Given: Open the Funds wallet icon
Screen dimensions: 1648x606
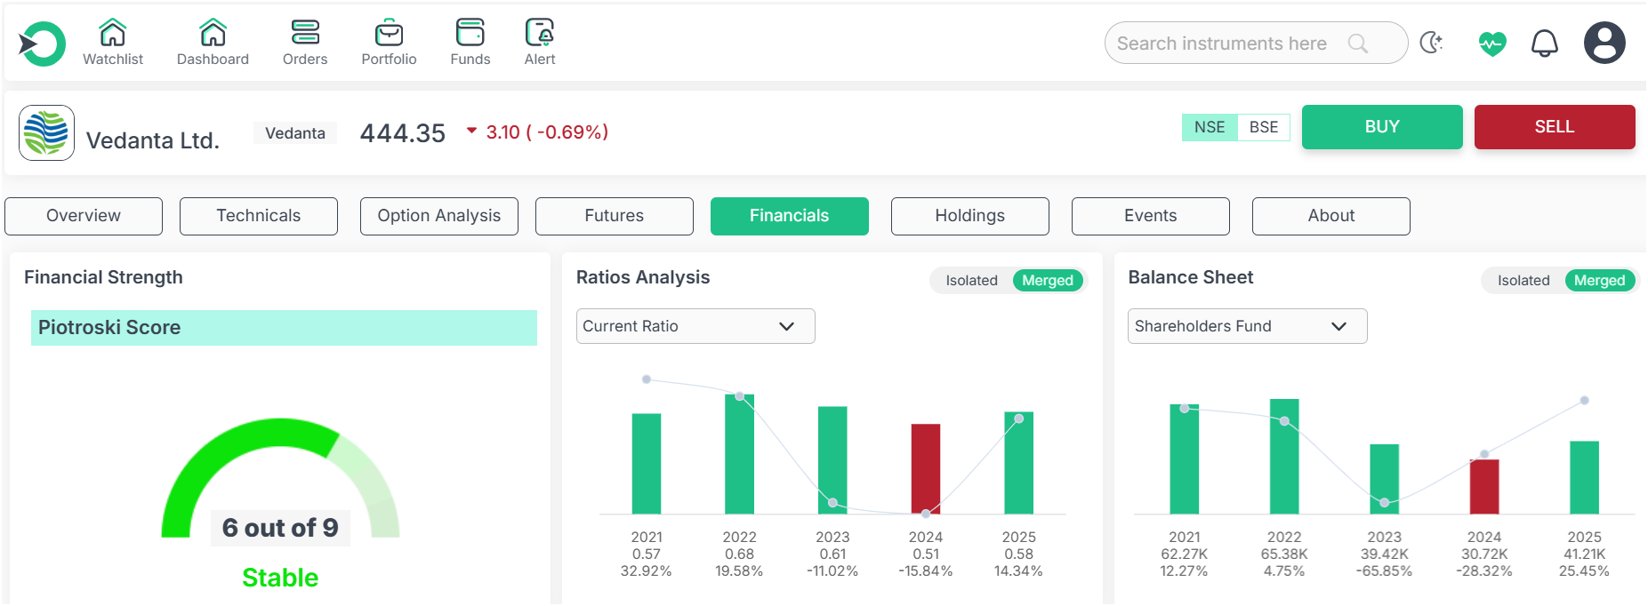Looking at the screenshot, I should point(470,33).
